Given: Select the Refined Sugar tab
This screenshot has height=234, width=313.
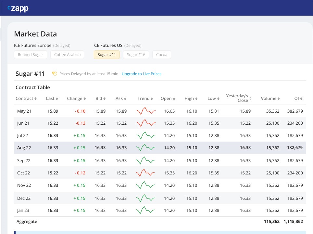Looking at the screenshot, I should pyautogui.click(x=31, y=55).
